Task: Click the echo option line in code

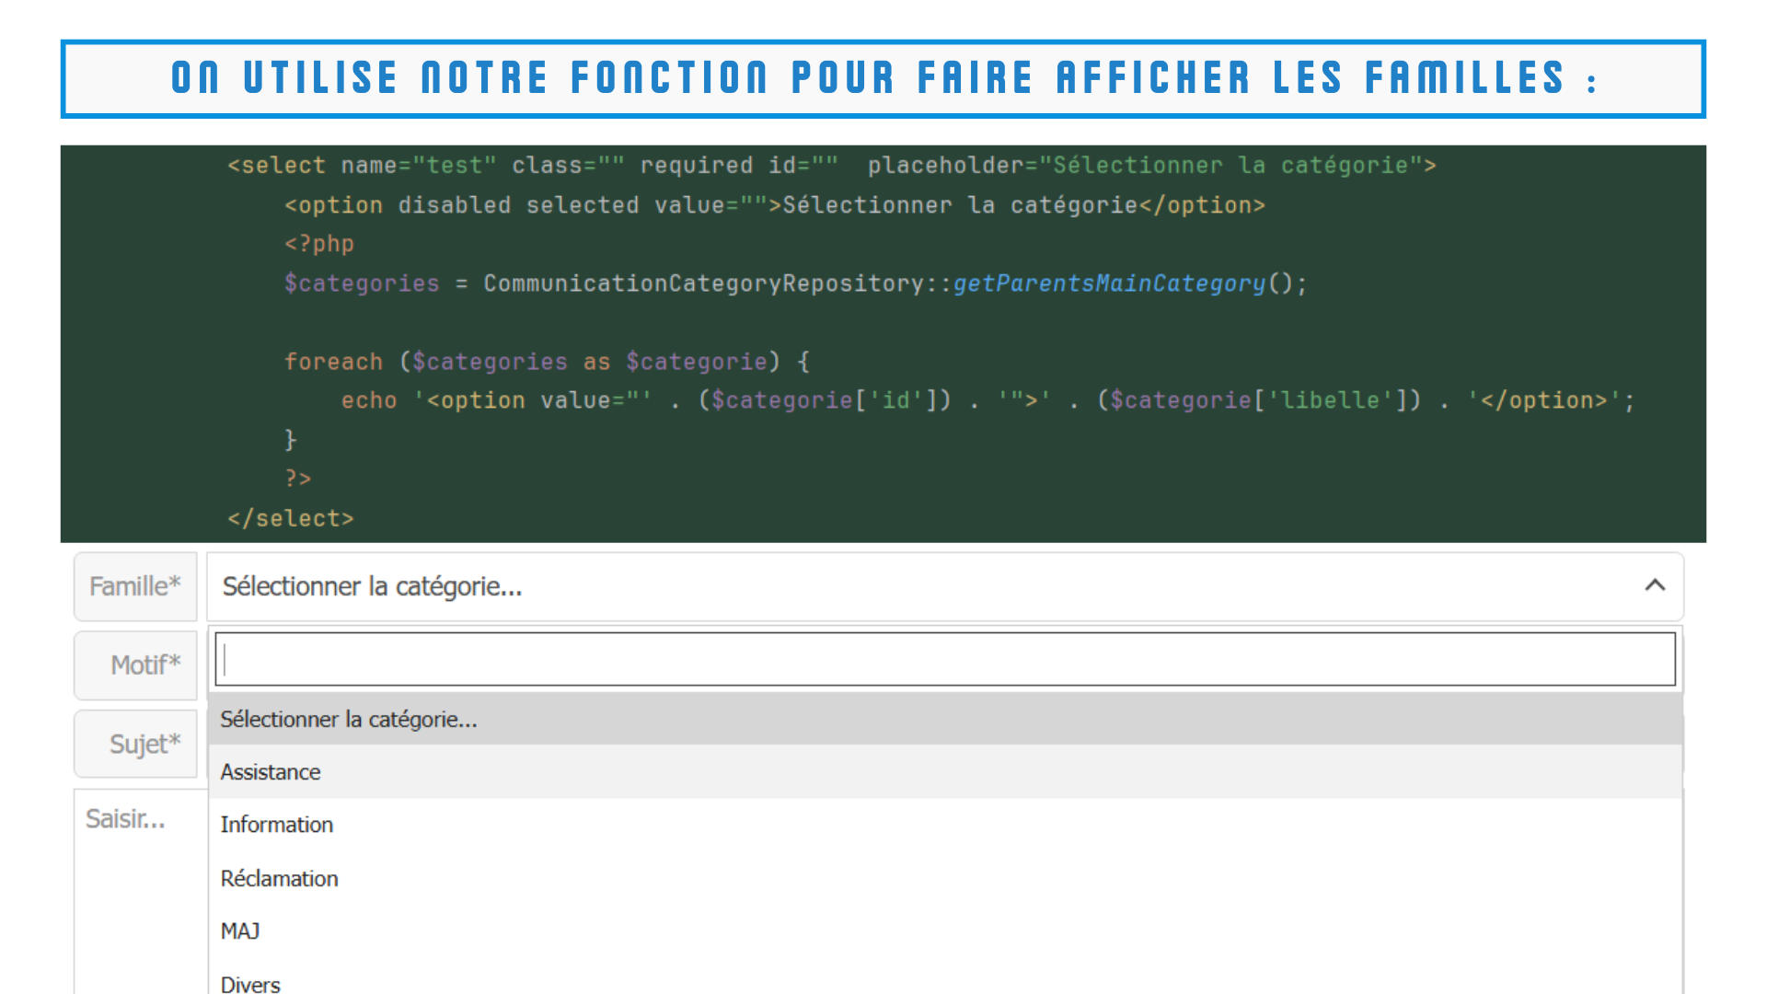Action: pos(987,400)
